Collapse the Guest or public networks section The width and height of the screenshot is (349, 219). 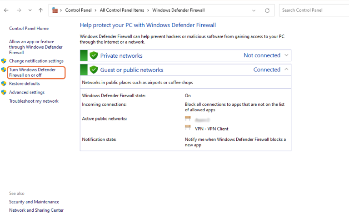pyautogui.click(x=286, y=70)
